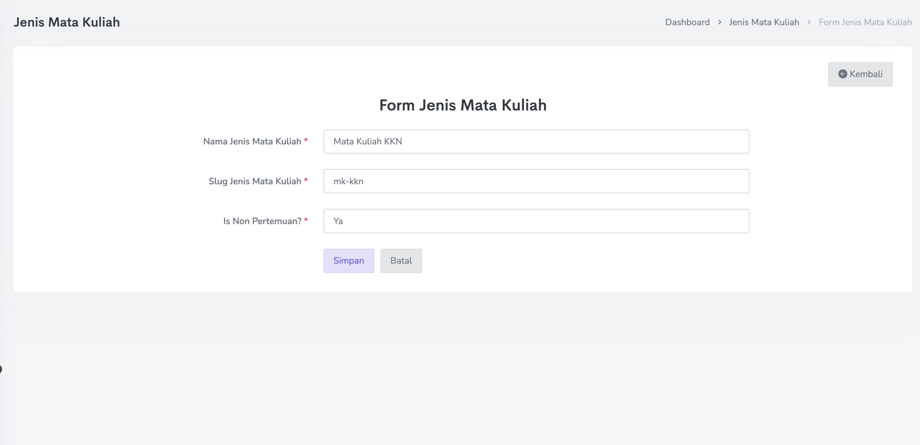Focus the Slug field containing mk-kkn
Image resolution: width=920 pixels, height=445 pixels.
pos(536,181)
